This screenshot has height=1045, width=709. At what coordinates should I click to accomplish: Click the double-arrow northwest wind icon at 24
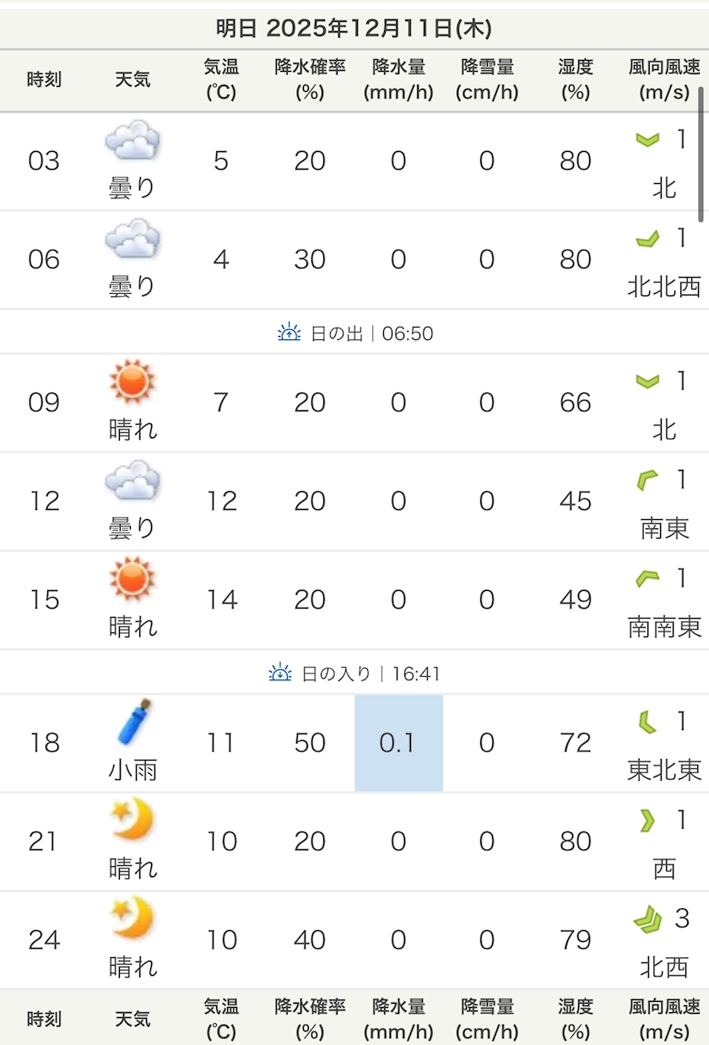coord(647,919)
